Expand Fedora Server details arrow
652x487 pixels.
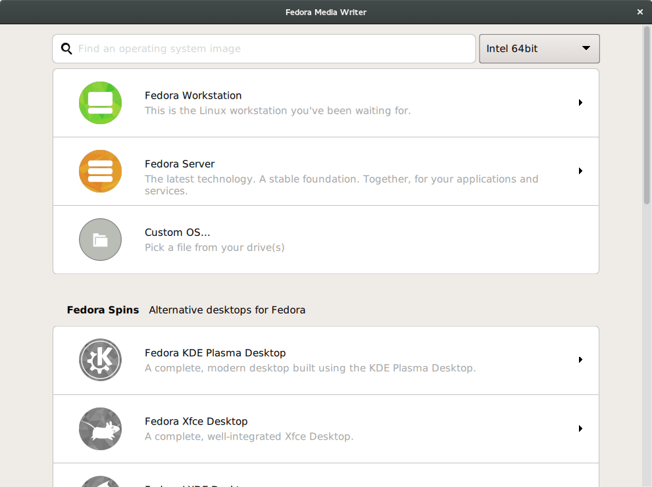pos(580,171)
